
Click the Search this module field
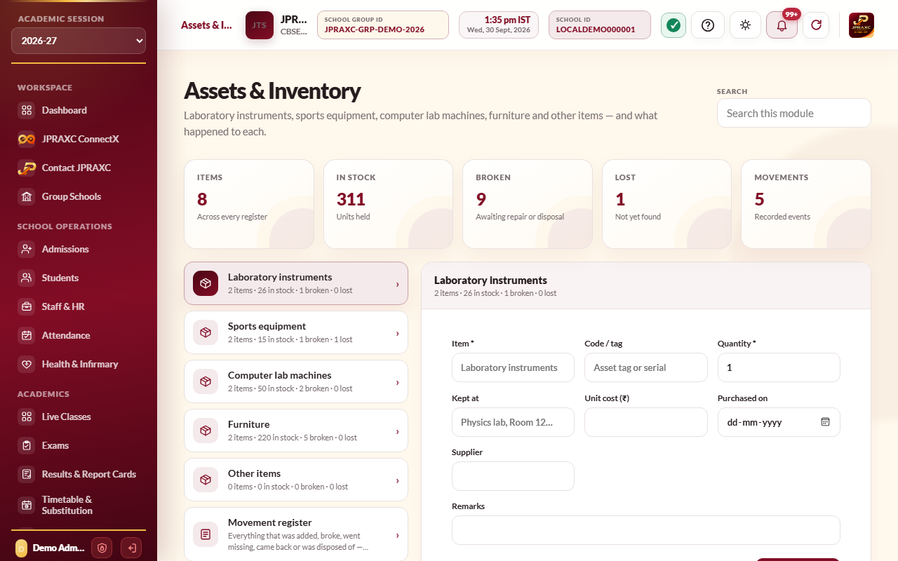[x=794, y=113]
